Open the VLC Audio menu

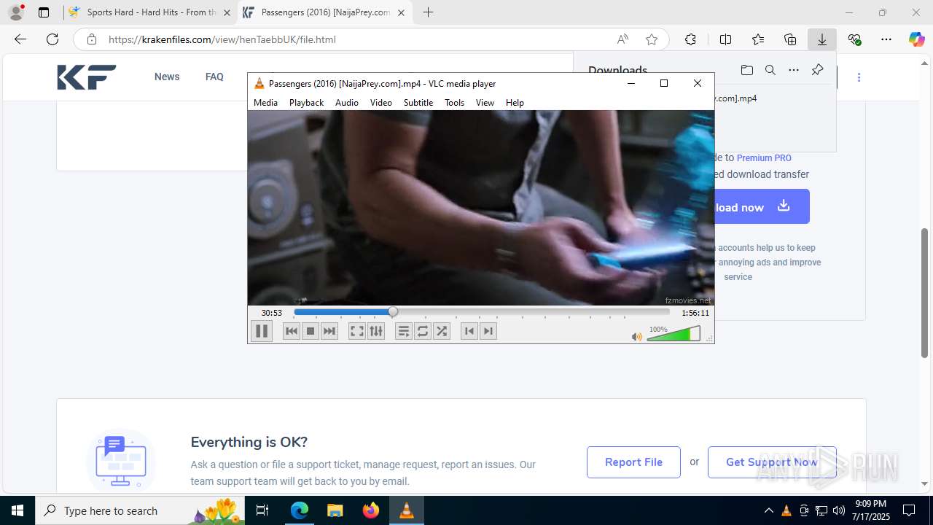tap(347, 103)
